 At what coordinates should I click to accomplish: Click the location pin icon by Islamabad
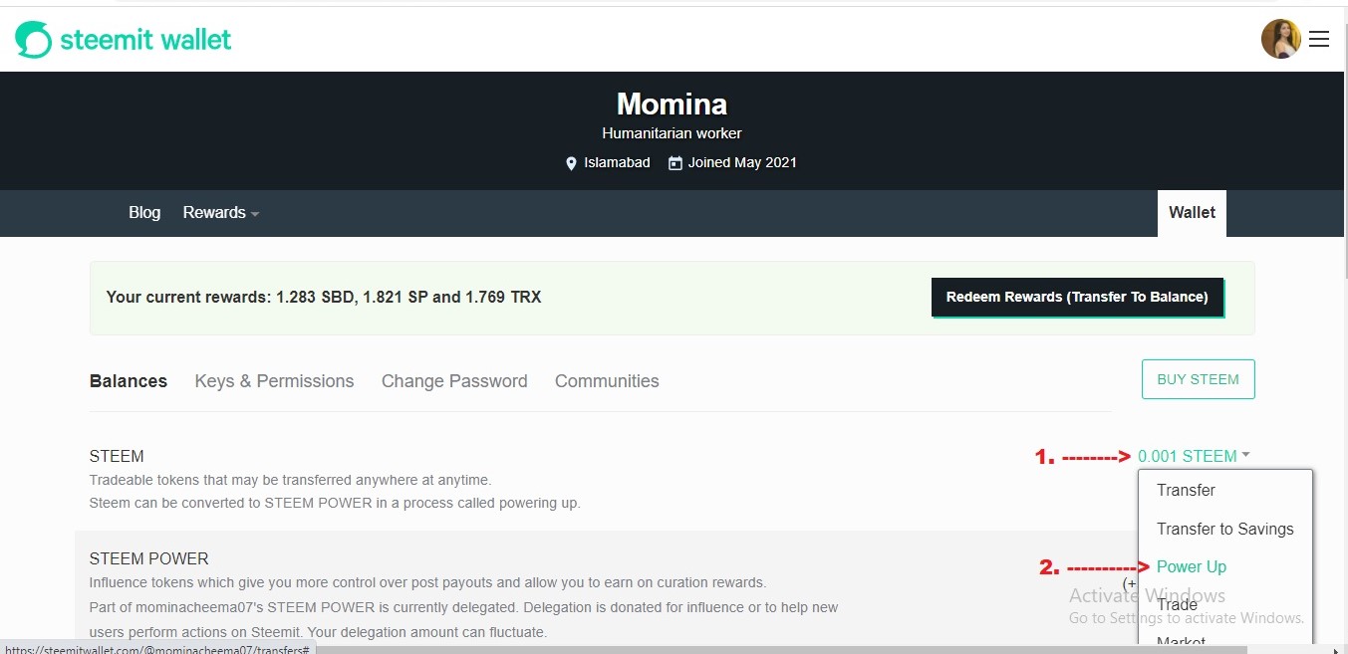click(571, 163)
